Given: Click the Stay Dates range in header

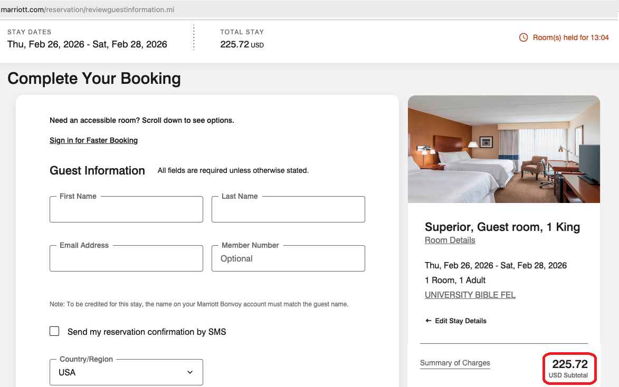Looking at the screenshot, I should pyautogui.click(x=87, y=44).
